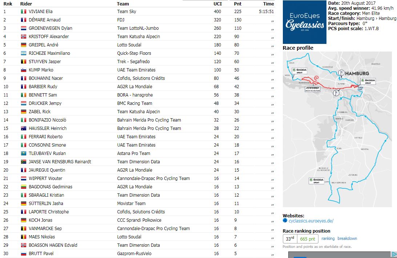This screenshot has width=397, height=258.
Task: Open the Trek - Segafredo team page
Action: pyautogui.click(x=133, y=61)
